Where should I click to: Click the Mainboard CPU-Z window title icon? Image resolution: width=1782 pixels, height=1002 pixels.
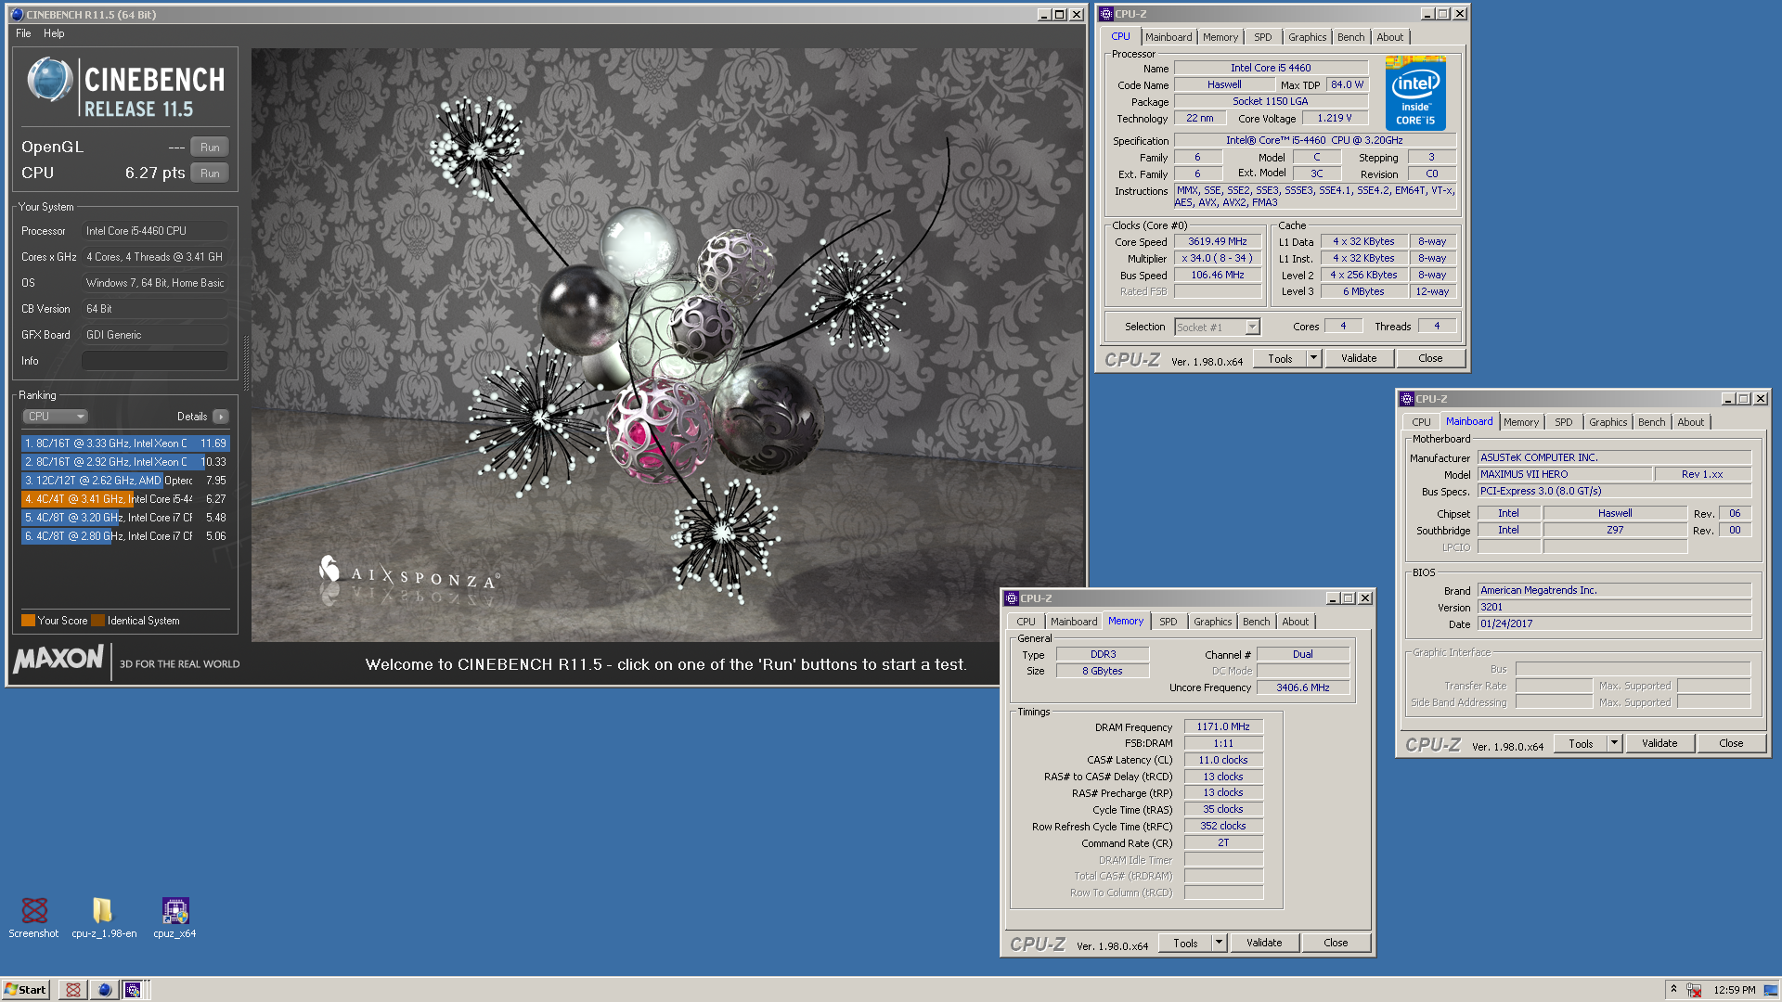pos(1407,399)
